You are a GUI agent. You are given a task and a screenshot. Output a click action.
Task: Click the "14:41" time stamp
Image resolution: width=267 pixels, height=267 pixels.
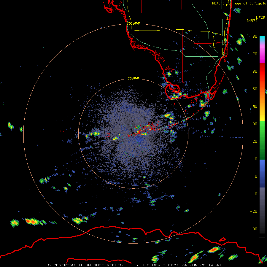[214, 265]
